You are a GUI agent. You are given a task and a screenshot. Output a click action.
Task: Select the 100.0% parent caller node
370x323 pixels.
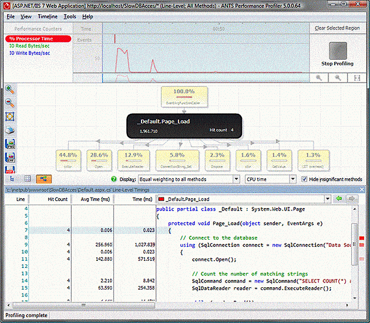(184, 97)
